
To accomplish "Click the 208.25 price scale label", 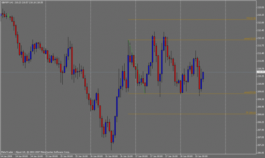I will (x=261, y=122).
